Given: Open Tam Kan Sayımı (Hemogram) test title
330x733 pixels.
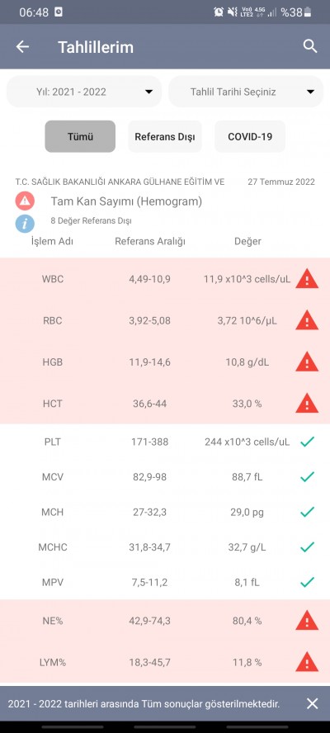Looking at the screenshot, I should [x=126, y=201].
